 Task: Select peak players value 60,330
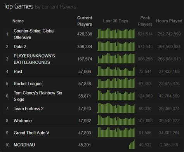coord(145,108)
